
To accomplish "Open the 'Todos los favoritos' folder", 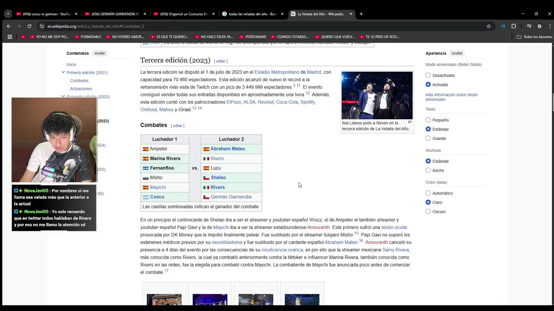I will coord(535,37).
